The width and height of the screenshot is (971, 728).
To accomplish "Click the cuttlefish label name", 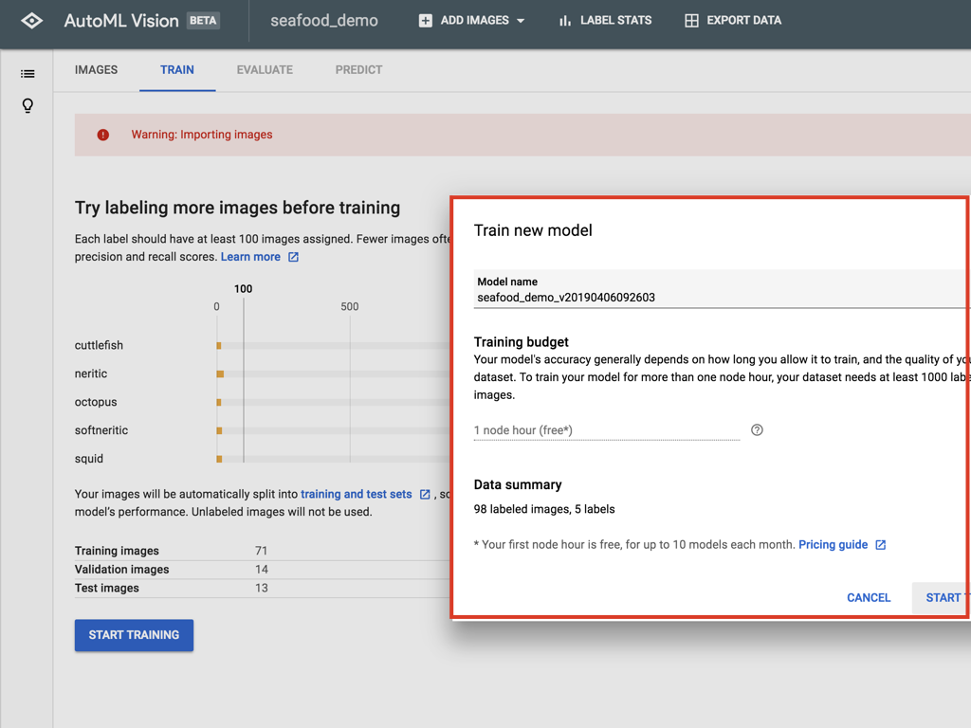I will tap(99, 345).
